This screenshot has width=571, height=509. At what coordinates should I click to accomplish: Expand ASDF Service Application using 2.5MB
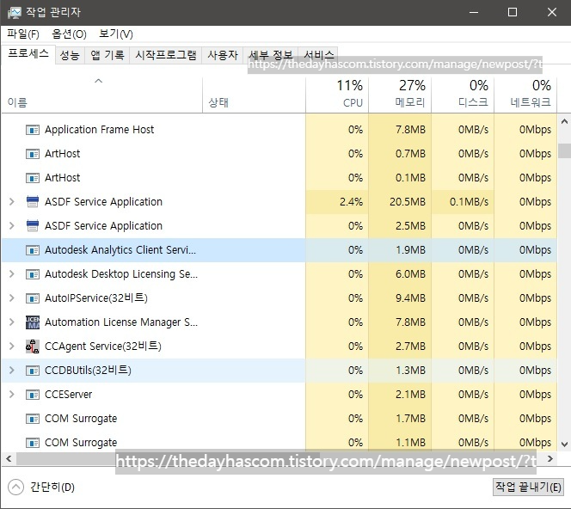pos(12,226)
